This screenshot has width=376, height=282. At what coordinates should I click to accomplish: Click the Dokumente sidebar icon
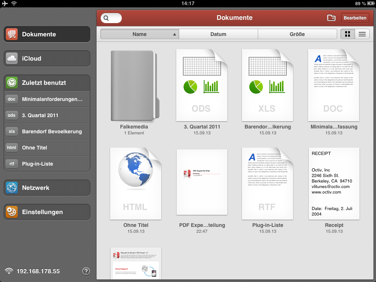tap(12, 34)
